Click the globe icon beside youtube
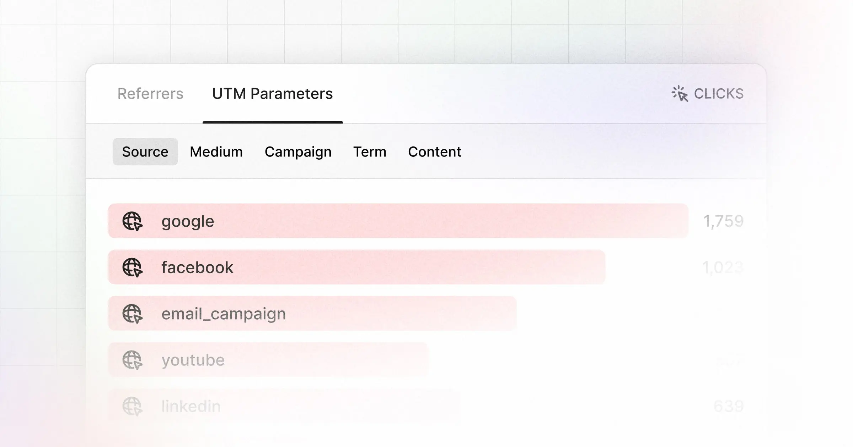The height and width of the screenshot is (447, 853). click(133, 360)
